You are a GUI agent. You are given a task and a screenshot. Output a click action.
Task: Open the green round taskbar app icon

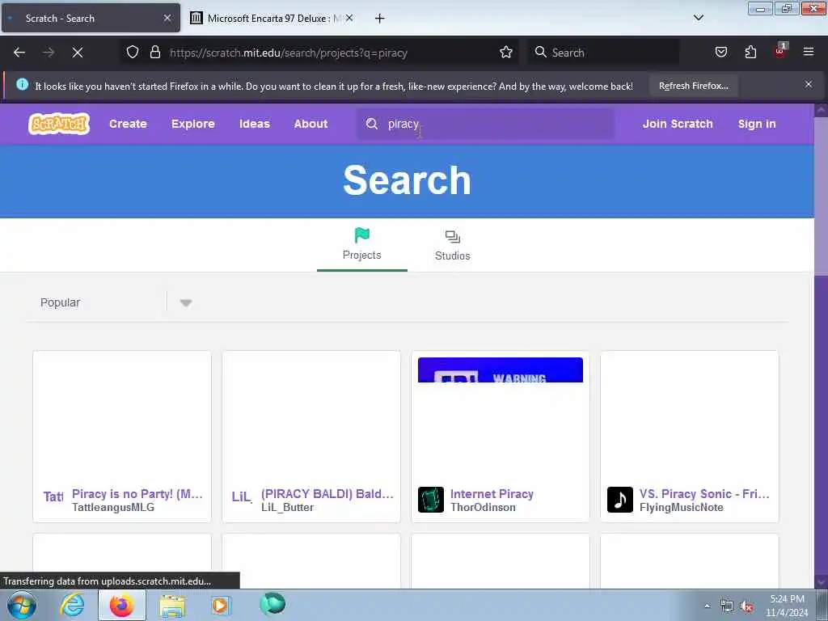(x=272, y=604)
